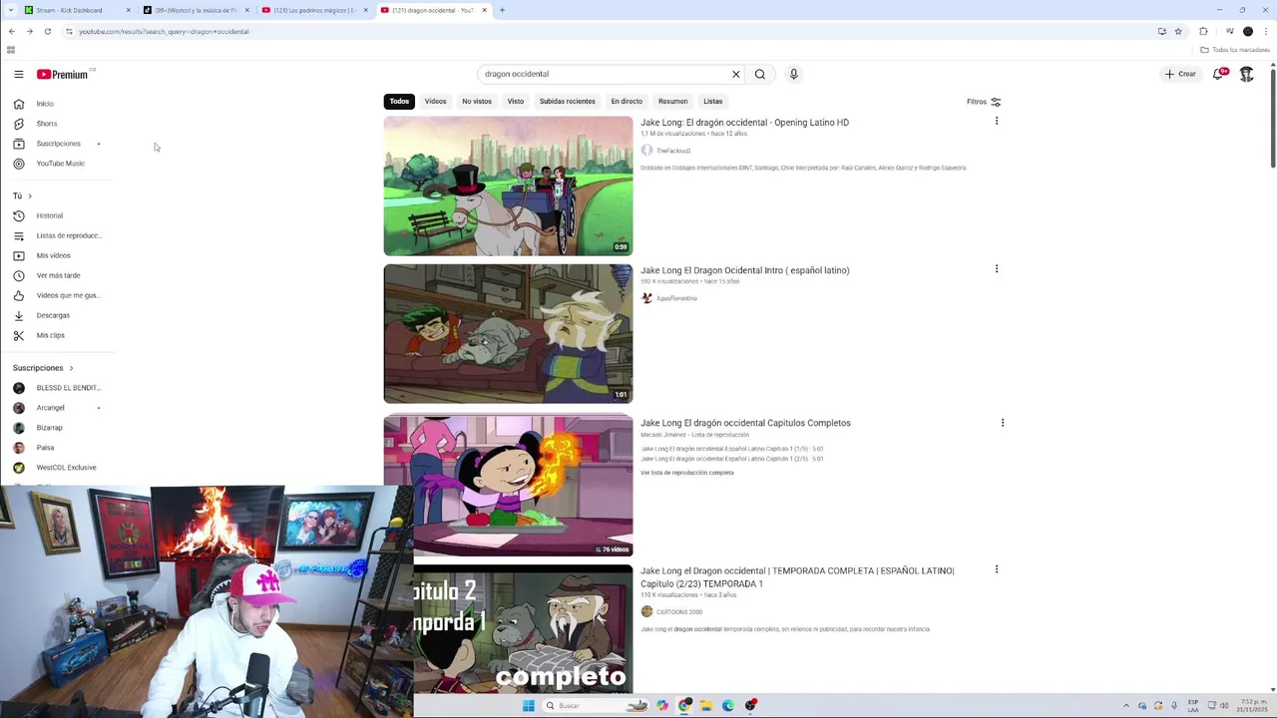Image resolution: width=1277 pixels, height=718 pixels.
Task: Click the Crear button
Action: pos(1180,74)
